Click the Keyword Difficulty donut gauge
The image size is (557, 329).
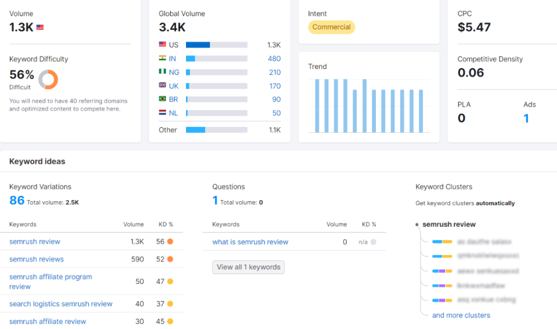tap(48, 79)
